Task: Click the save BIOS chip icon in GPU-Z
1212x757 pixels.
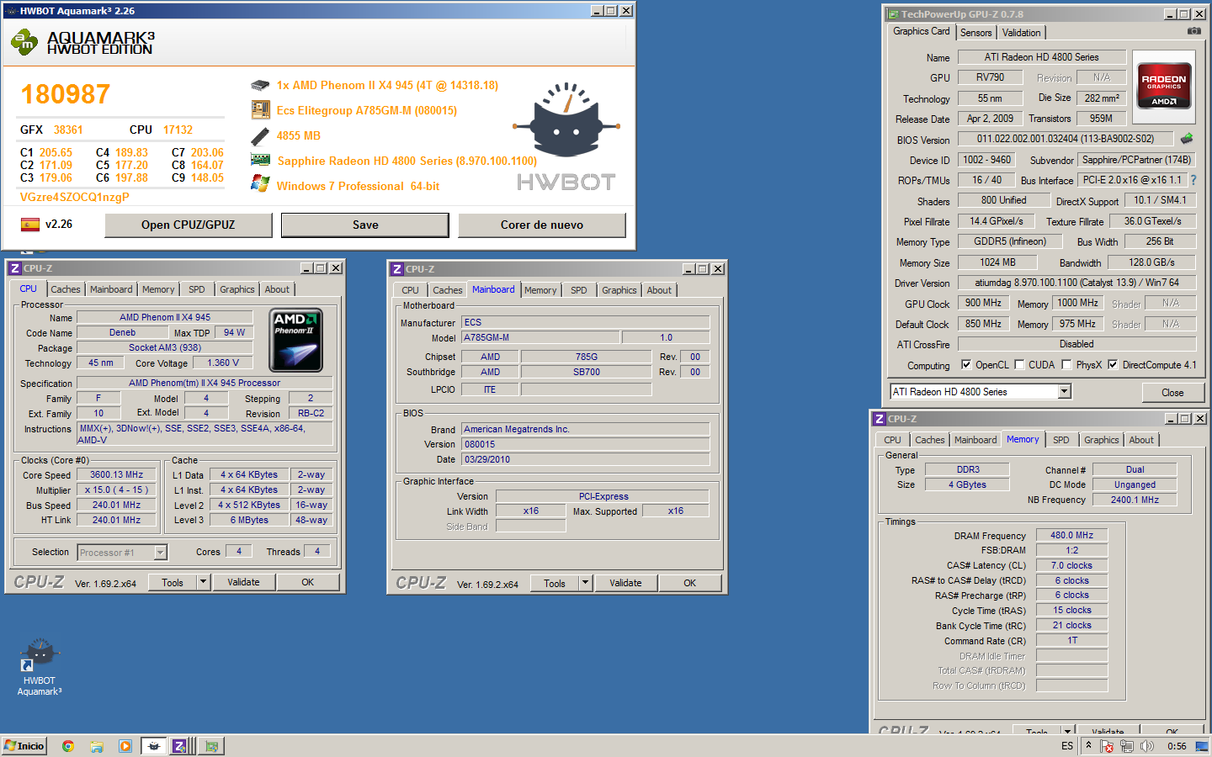Action: (1187, 139)
